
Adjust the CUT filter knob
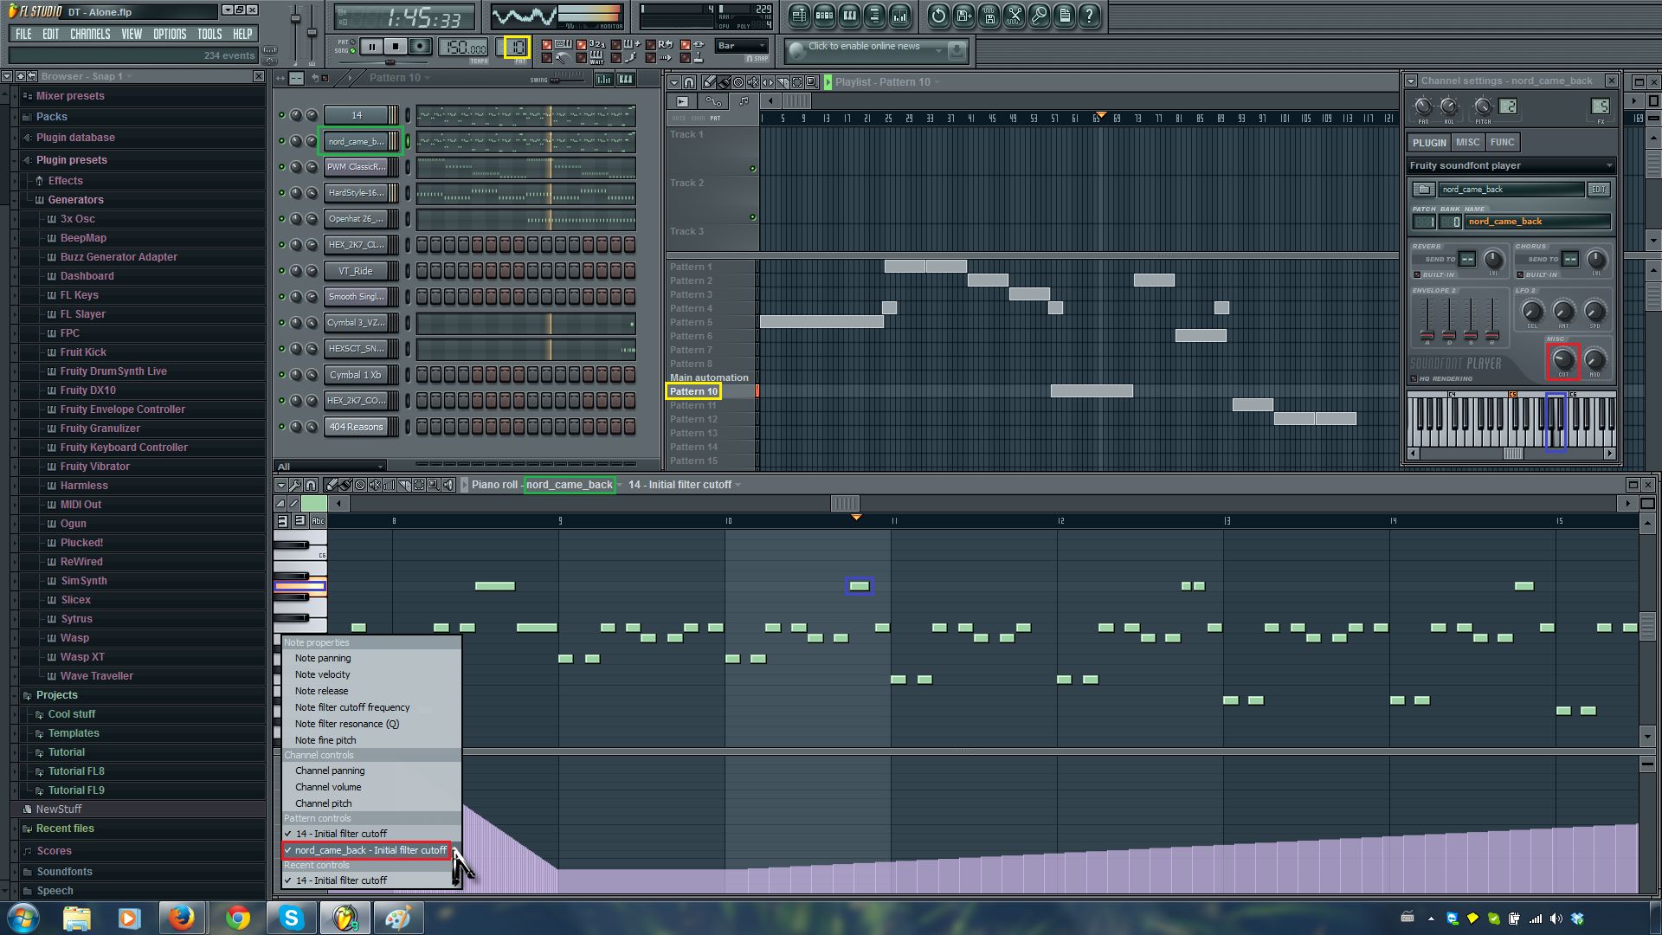pyautogui.click(x=1562, y=359)
